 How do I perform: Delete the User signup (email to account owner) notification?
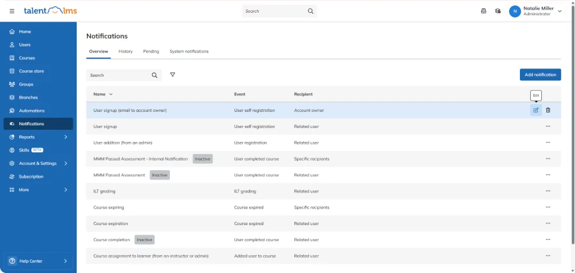pos(548,110)
